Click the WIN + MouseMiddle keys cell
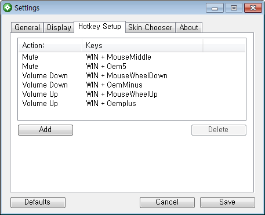The width and height of the screenshot is (265, 215). (x=118, y=57)
